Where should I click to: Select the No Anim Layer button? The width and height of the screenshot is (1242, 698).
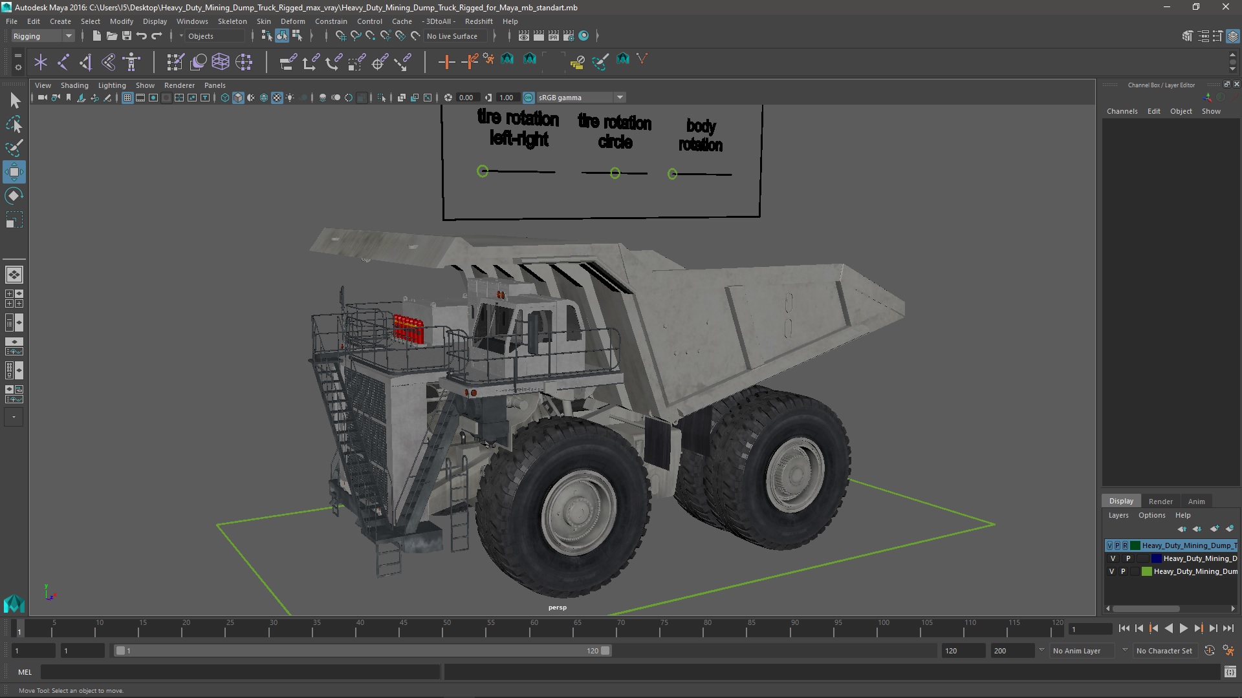pos(1077,650)
